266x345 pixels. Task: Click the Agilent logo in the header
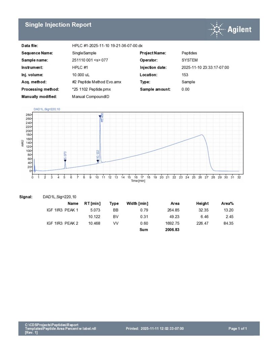coord(230,30)
